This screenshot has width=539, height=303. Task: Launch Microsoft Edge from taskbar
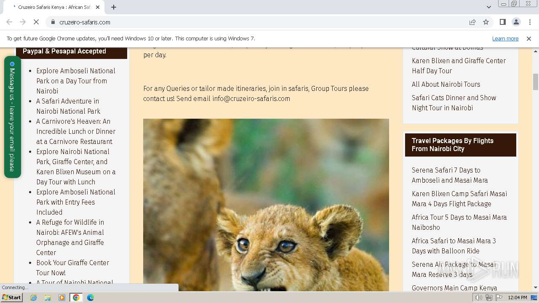coord(91,298)
